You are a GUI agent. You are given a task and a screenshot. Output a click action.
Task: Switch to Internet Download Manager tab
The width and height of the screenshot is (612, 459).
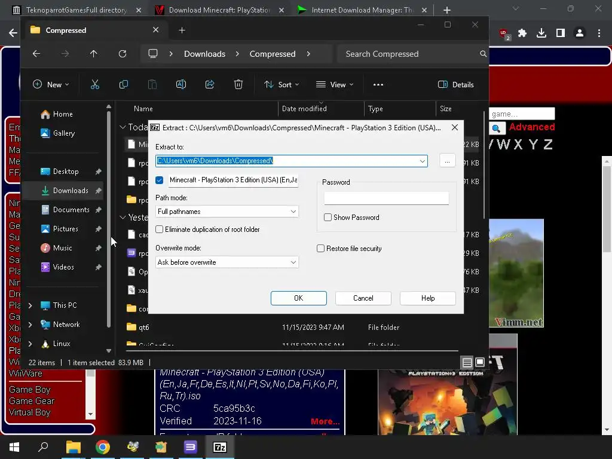362,10
